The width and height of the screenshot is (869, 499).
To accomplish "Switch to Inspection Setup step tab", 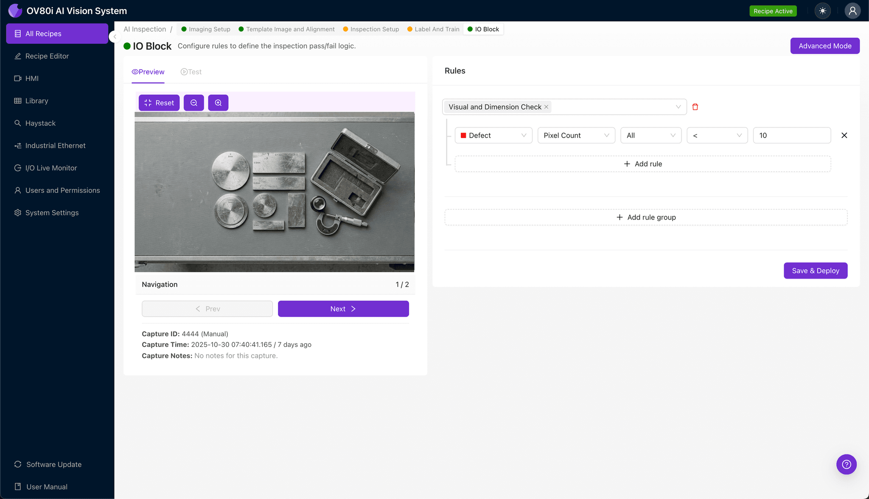I will tap(371, 29).
